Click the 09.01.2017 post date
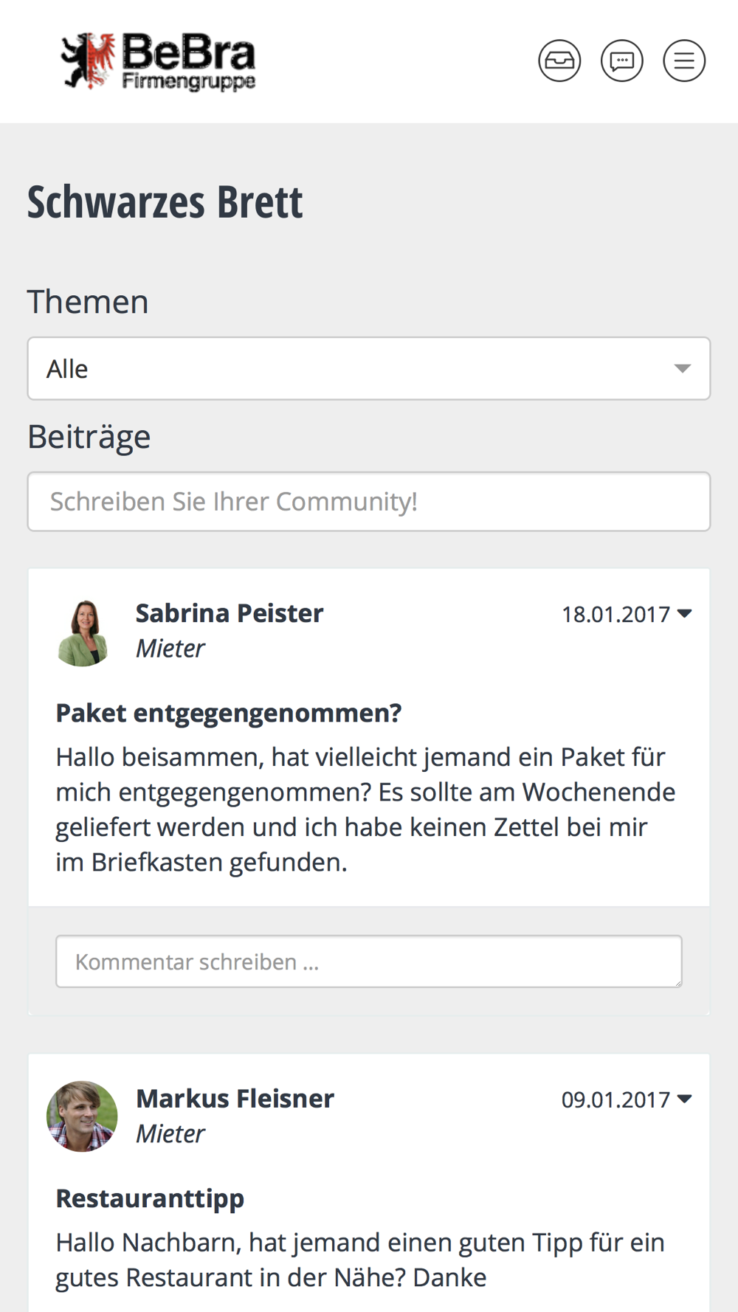 click(x=615, y=1099)
